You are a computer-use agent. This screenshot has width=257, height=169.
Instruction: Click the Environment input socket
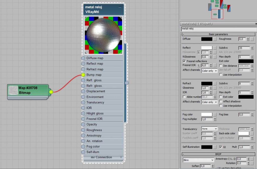83,97
